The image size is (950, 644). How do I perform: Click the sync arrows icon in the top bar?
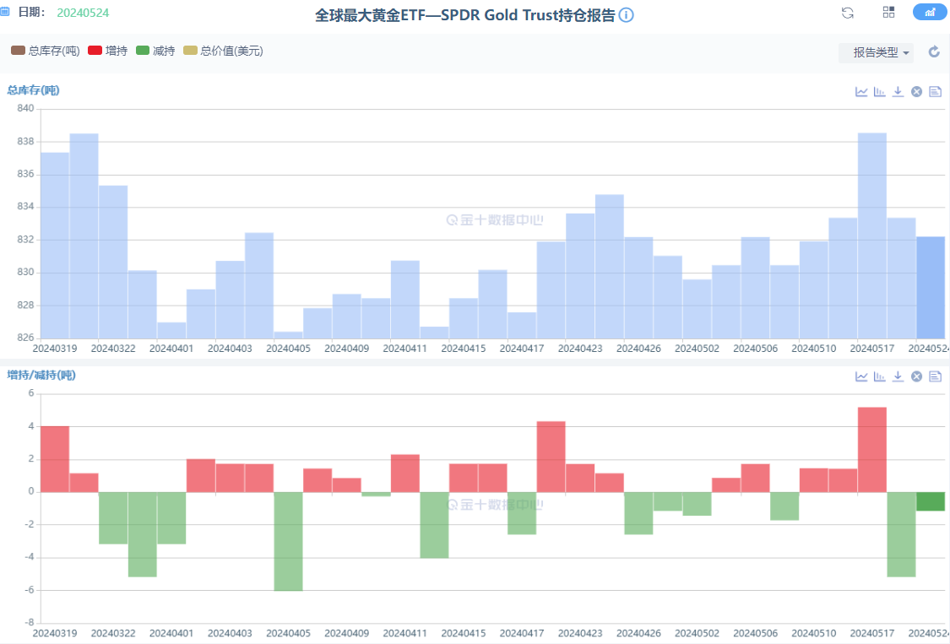click(848, 13)
